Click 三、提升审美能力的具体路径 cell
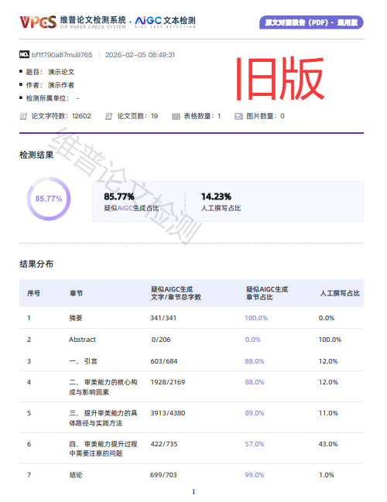Viewport: 387px width, 502px height. 103,418
